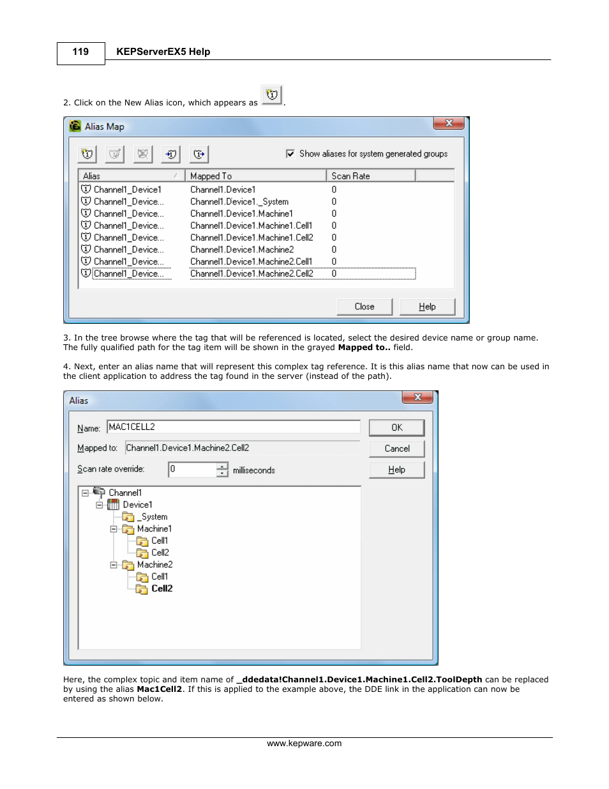Click the Machine2 folder icon in the tree
Screen dimensions: 609x789
(128, 565)
